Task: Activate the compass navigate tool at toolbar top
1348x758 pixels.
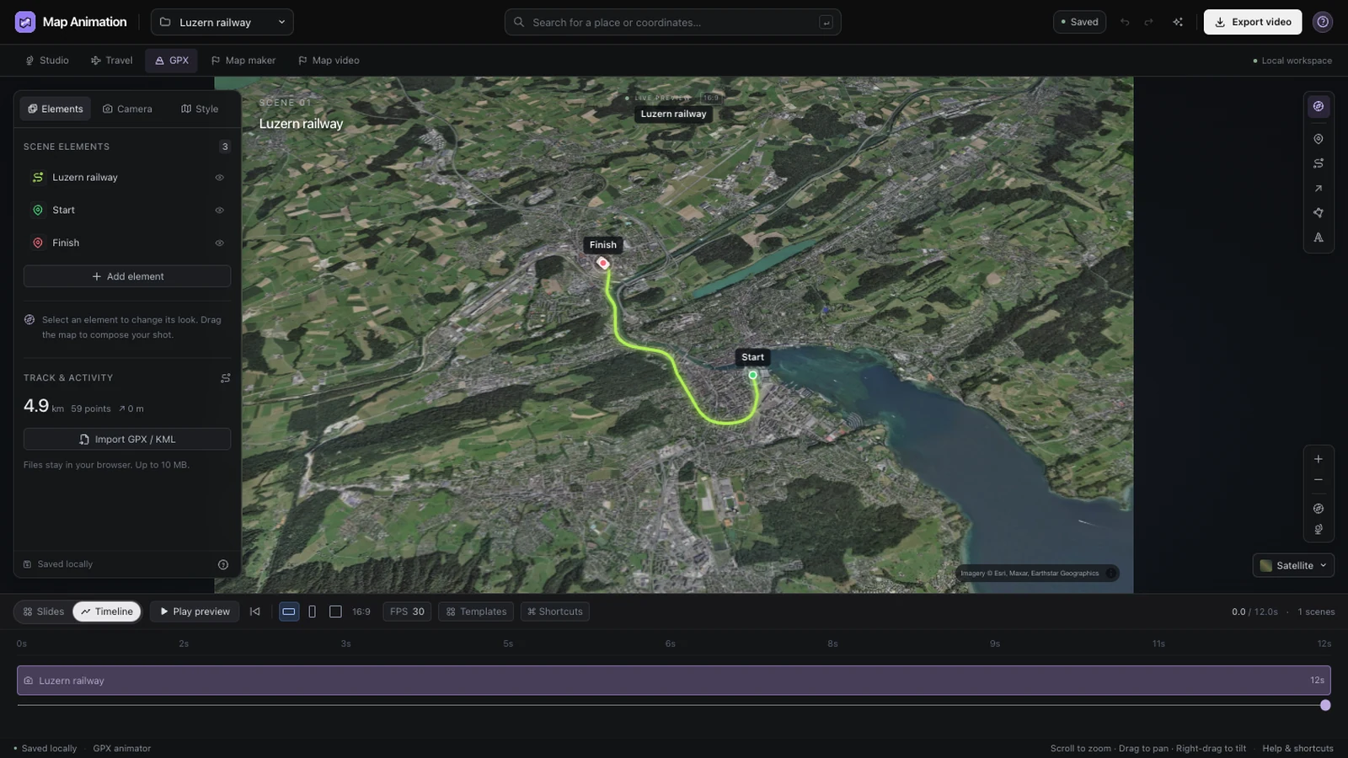Action: (1319, 106)
